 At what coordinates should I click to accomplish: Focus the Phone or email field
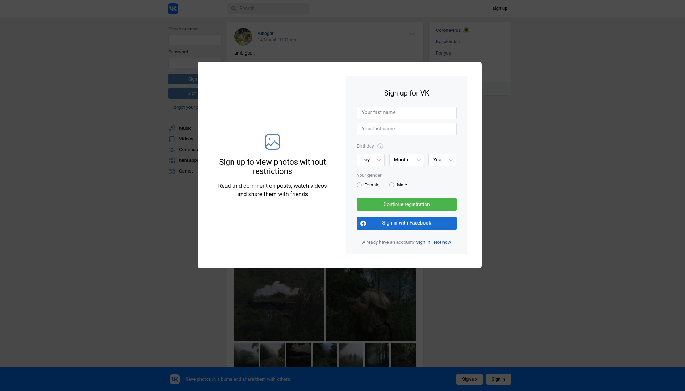(195, 39)
